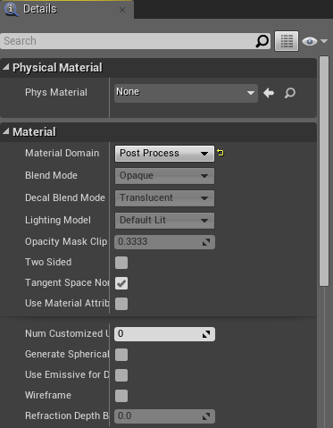Click the Blend Mode label

pos(51,175)
